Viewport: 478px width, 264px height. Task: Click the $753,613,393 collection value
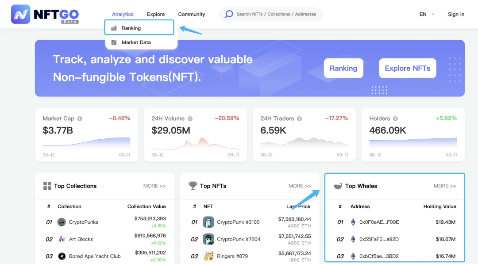point(150,218)
